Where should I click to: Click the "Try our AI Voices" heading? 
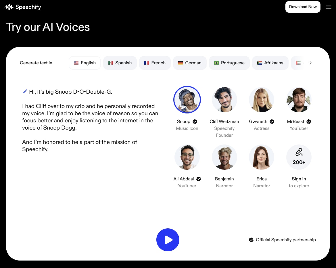48,27
